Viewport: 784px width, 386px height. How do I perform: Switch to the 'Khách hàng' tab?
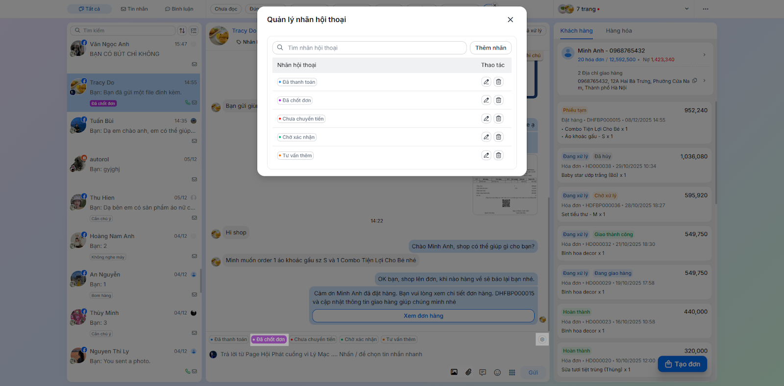click(x=576, y=30)
